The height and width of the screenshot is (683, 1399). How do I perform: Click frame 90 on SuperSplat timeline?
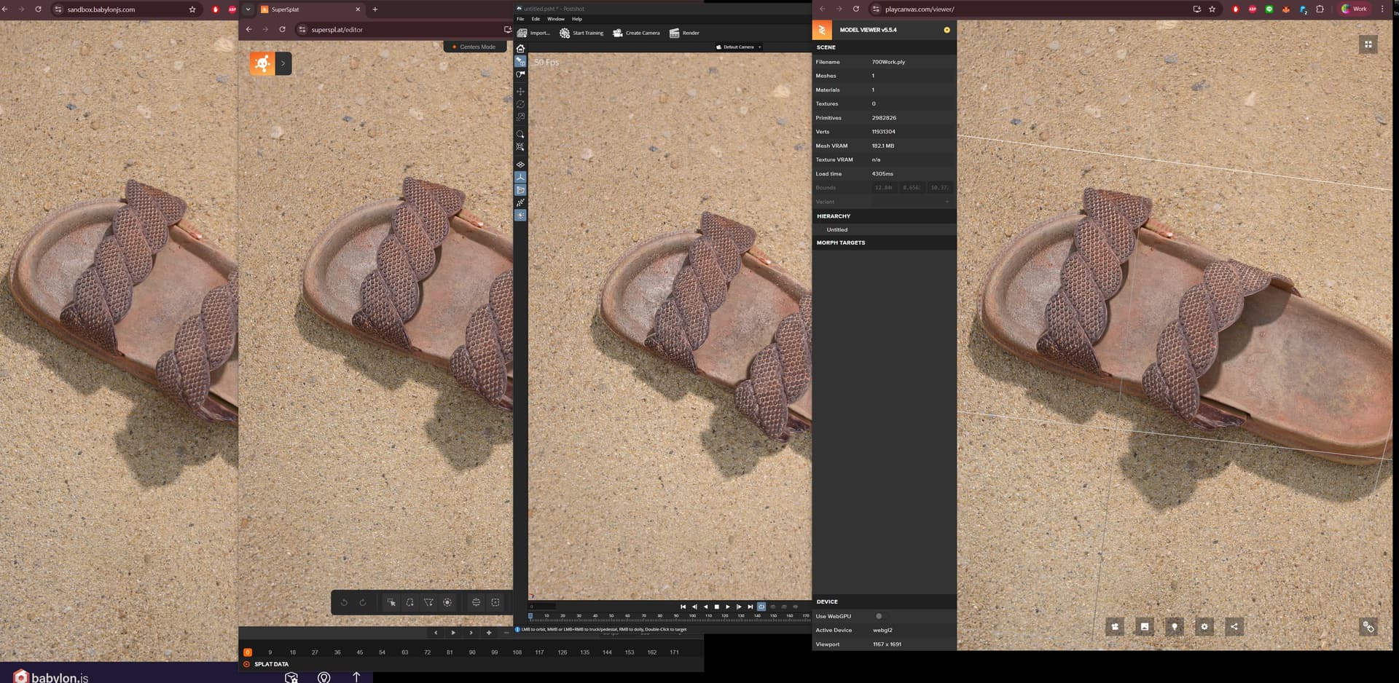point(472,652)
